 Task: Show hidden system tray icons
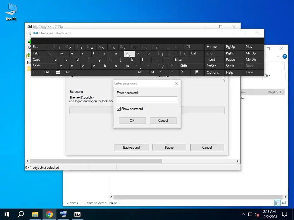click(243, 214)
